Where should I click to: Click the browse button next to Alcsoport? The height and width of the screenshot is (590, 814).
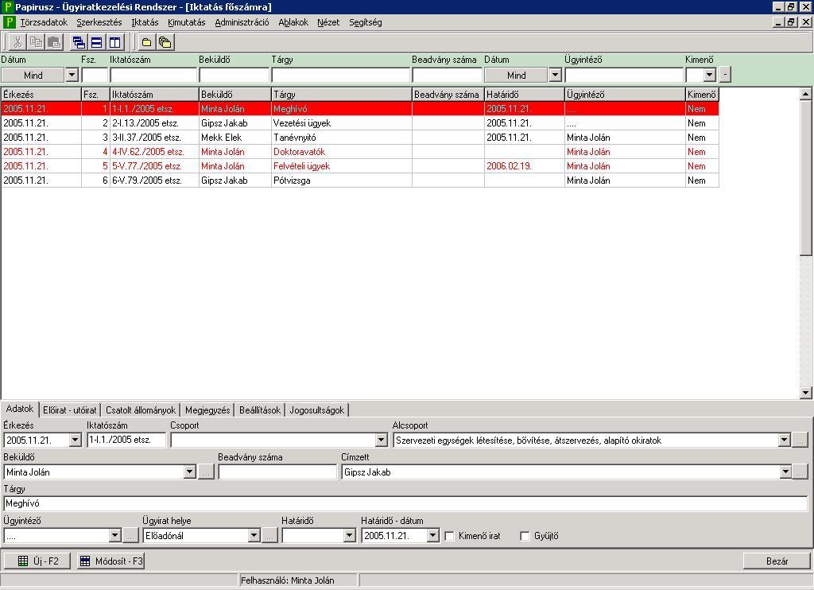pyautogui.click(x=800, y=441)
